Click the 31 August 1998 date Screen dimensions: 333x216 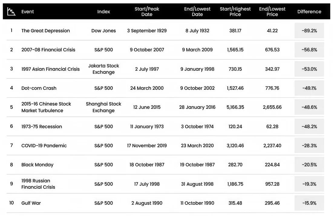coord(197,184)
